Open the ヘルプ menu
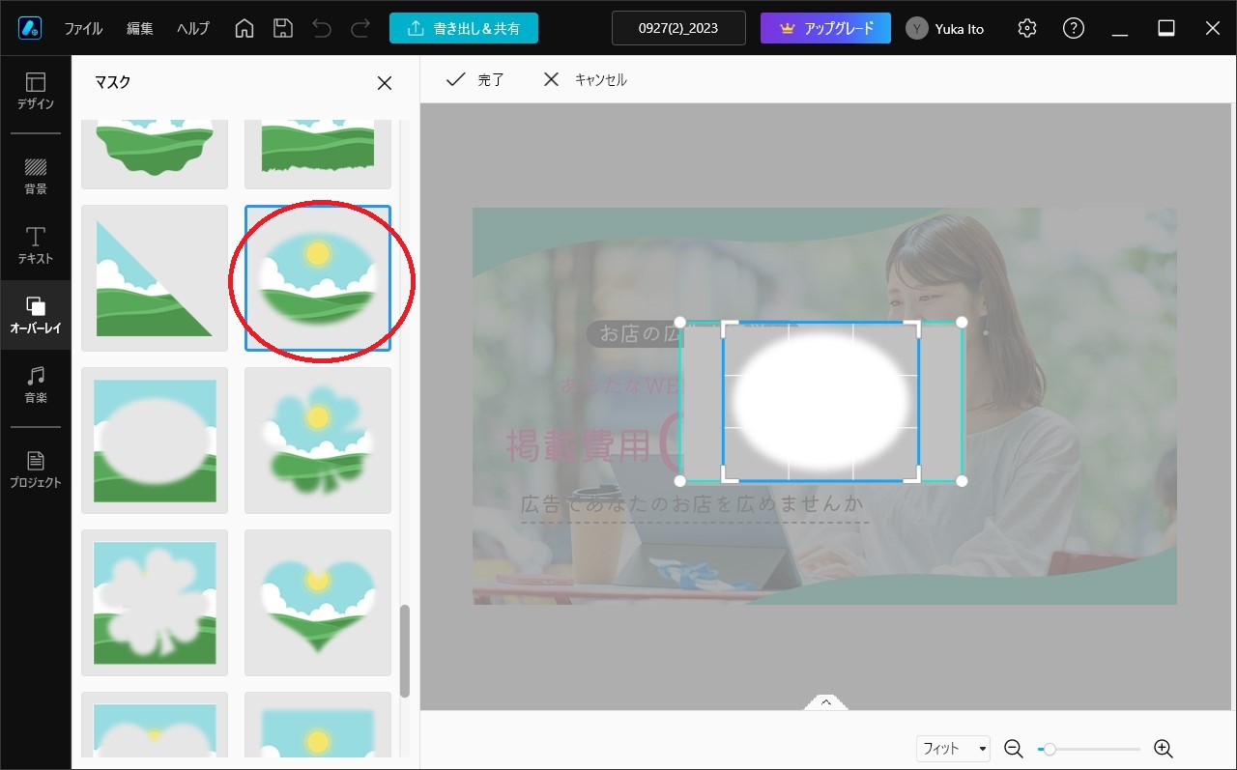The height and width of the screenshot is (770, 1237). (193, 28)
